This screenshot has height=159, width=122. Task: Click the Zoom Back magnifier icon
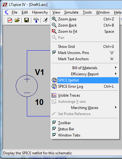click(54, 25)
